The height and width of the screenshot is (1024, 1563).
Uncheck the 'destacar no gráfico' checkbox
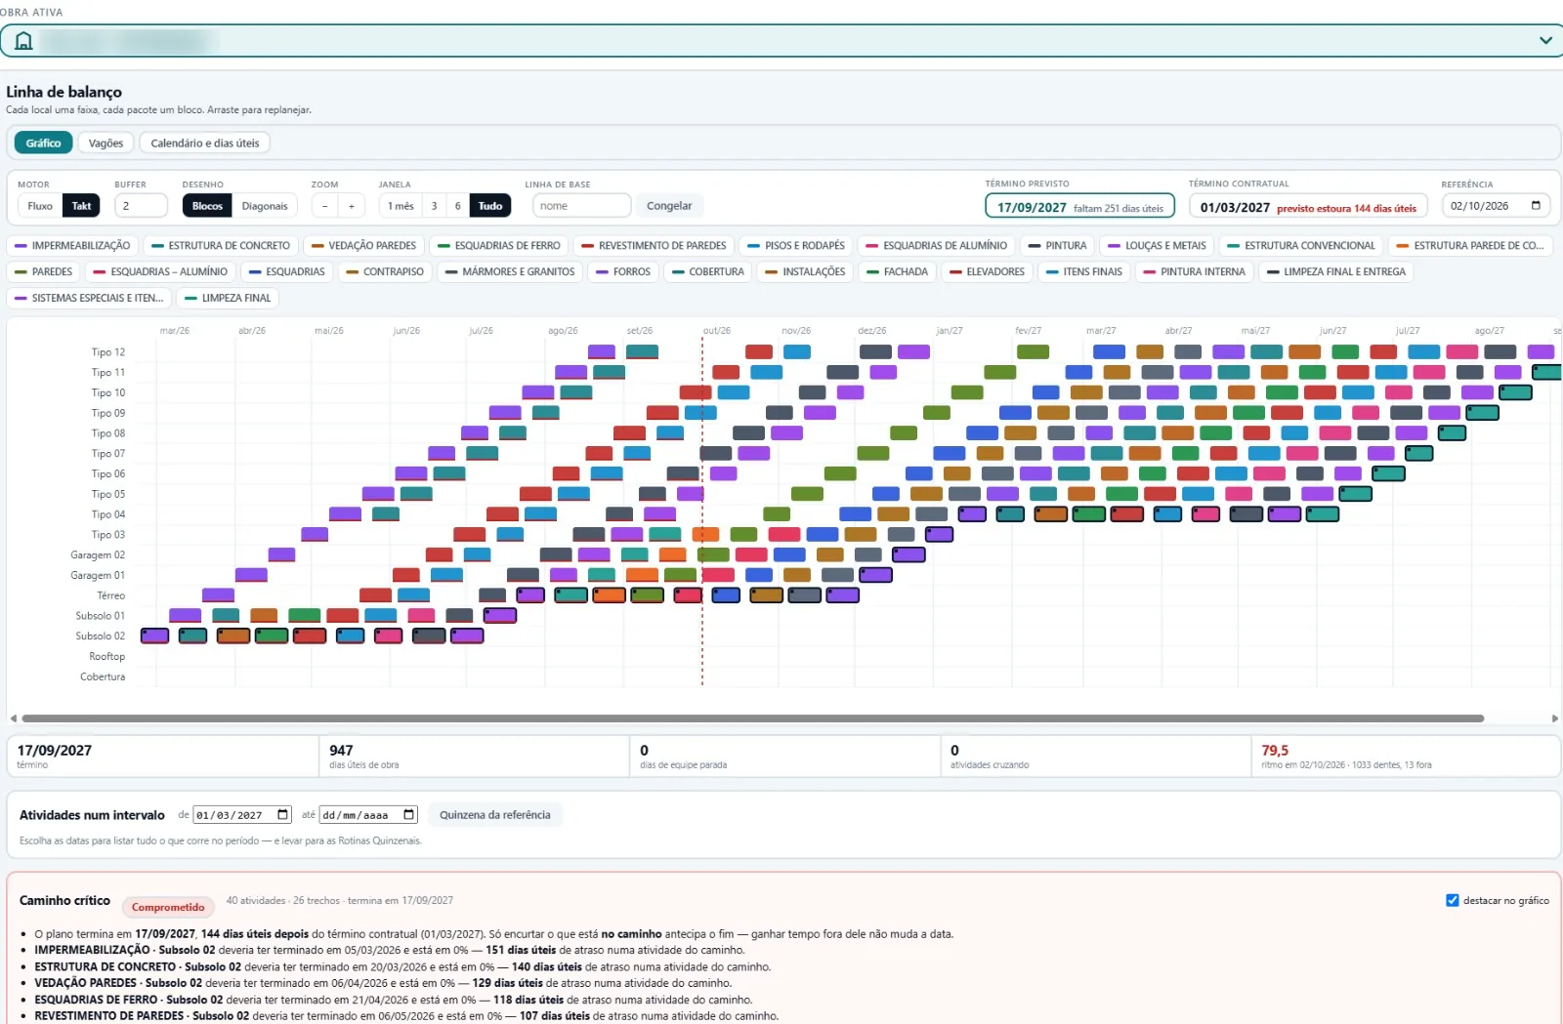tap(1452, 900)
